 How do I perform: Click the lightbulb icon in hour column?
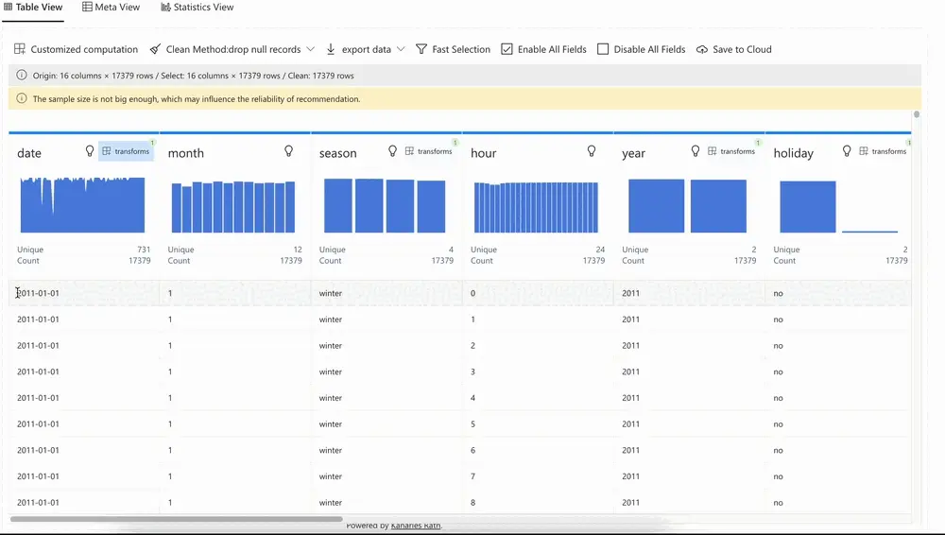(x=592, y=151)
